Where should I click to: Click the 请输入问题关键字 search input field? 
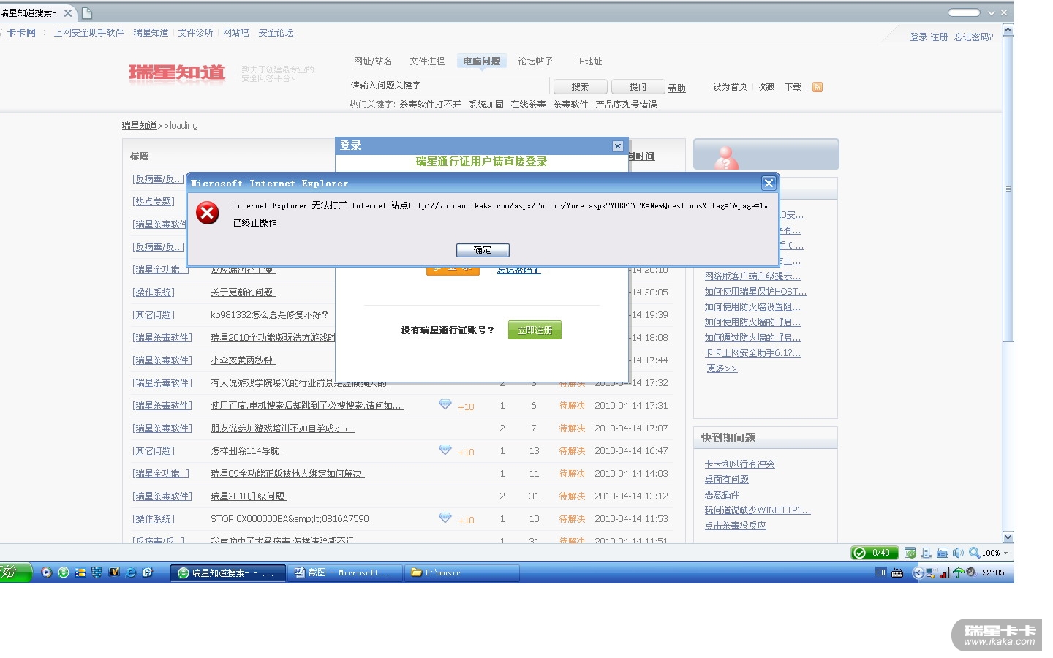coord(449,86)
